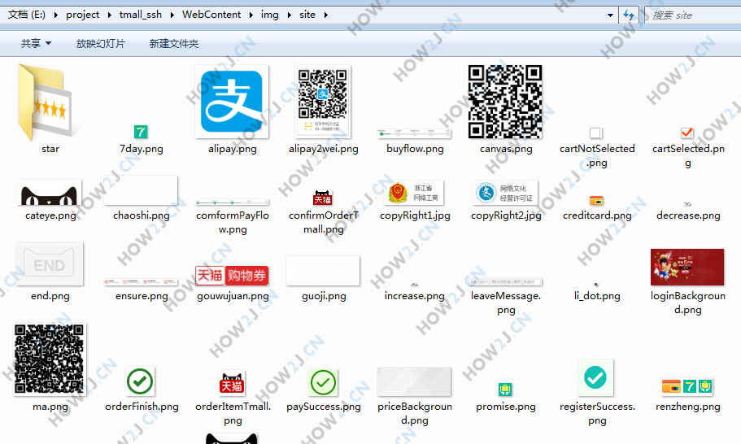Select the buyflow.png file
Viewport: 741px width, 444px height.
tap(415, 133)
